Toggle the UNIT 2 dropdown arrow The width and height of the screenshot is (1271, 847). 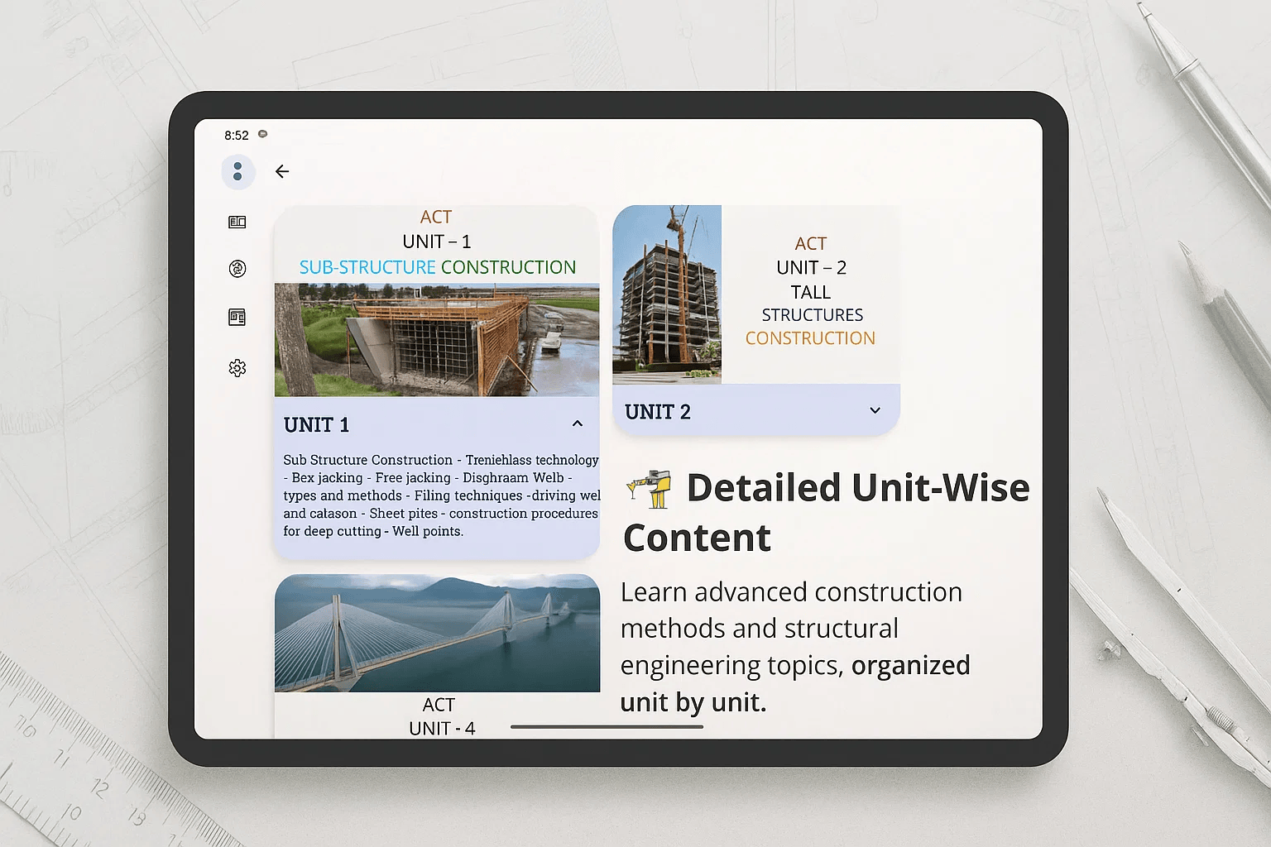tap(875, 410)
